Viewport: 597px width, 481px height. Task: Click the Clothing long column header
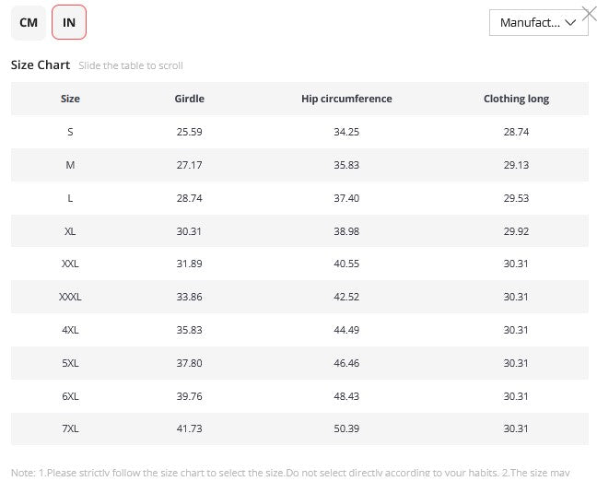[516, 99]
